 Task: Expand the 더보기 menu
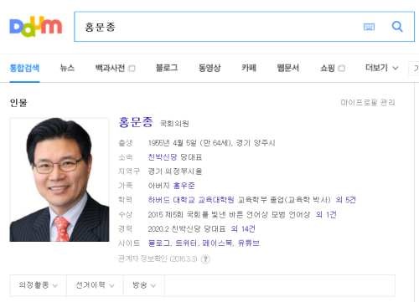382,68
